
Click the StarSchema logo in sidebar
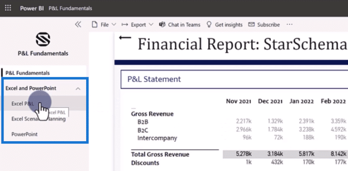[x=43, y=40]
